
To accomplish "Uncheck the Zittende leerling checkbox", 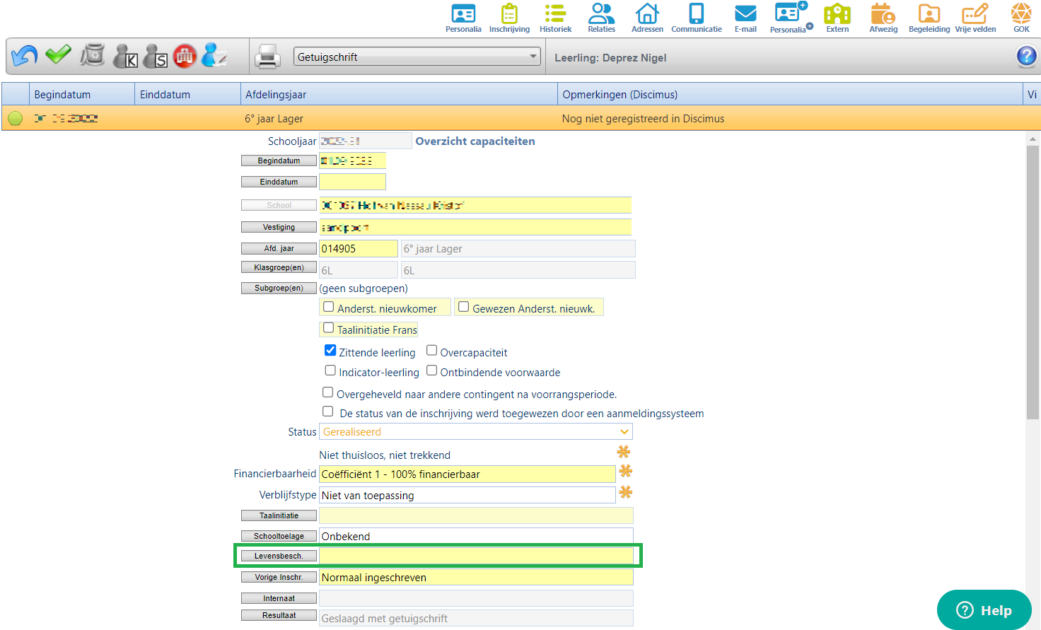I will tap(330, 351).
